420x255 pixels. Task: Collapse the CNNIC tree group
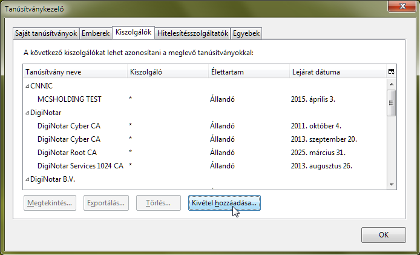point(27,86)
